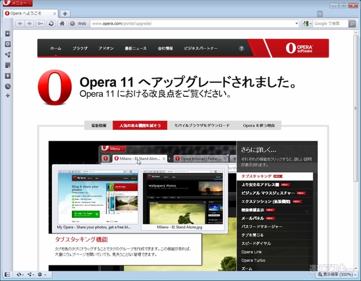The image size is (361, 281).
Task: Add a panel with the sidebar plus icon
Action: [x=8, y=96]
